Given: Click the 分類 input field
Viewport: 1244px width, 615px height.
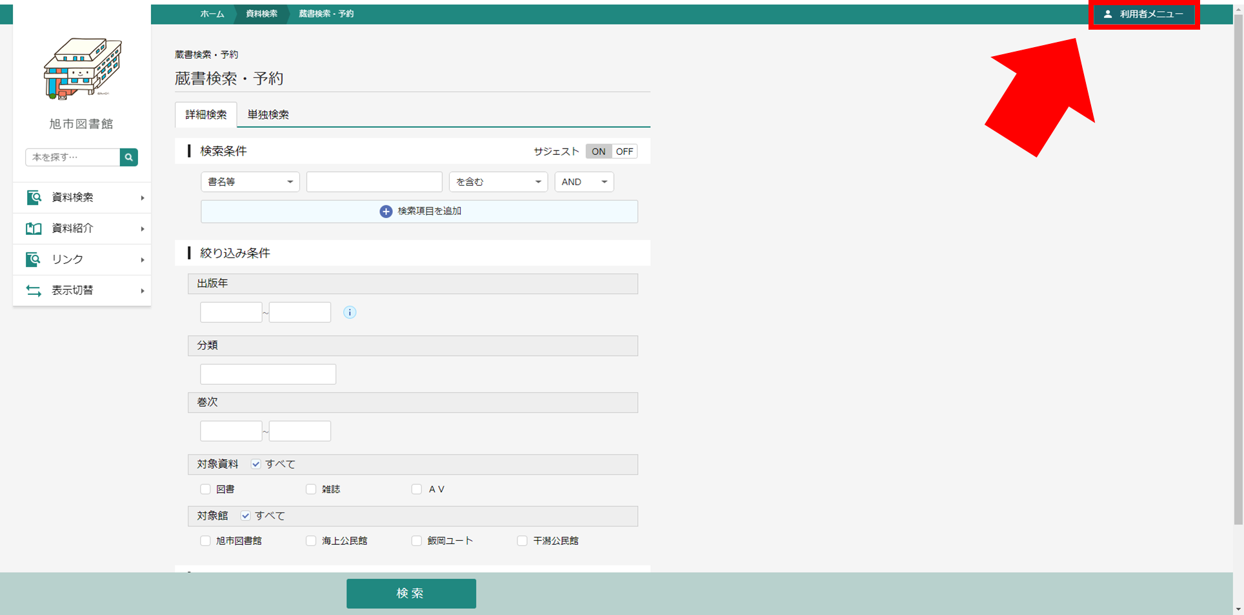Looking at the screenshot, I should click(268, 374).
